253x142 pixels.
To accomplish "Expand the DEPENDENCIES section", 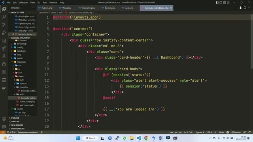I will coord(23,129).
